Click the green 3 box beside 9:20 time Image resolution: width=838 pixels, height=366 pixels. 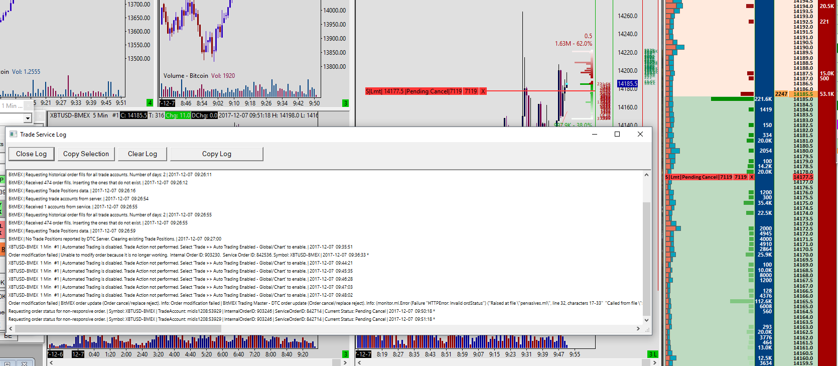point(345,354)
